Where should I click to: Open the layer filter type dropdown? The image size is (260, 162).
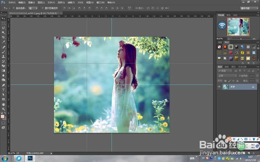pos(224,71)
